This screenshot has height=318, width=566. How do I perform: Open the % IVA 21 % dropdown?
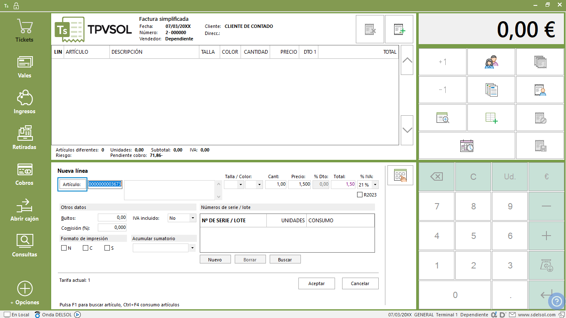[375, 184]
